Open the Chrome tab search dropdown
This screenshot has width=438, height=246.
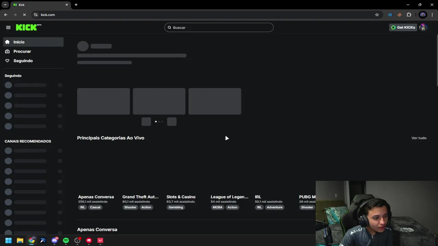click(x=5, y=5)
